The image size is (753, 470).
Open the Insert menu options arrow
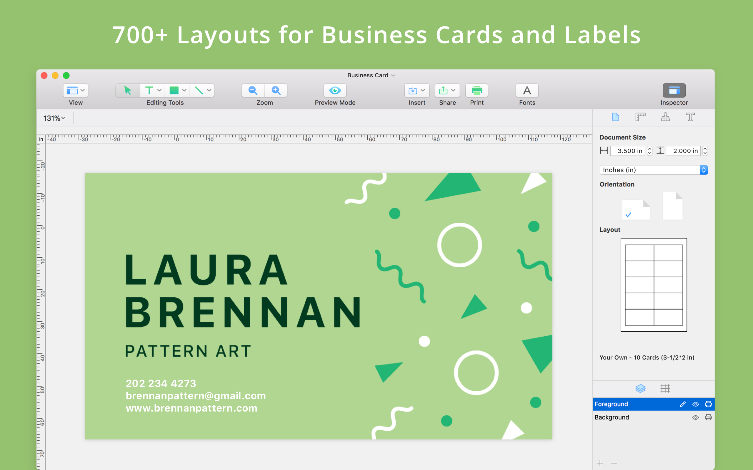422,90
